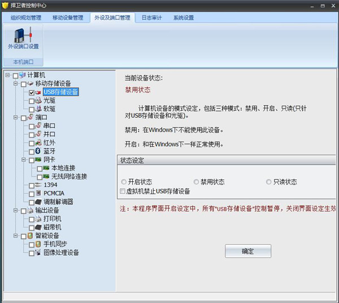
Task: Click the phone icon beside 手机同步
Action: click(x=38, y=244)
